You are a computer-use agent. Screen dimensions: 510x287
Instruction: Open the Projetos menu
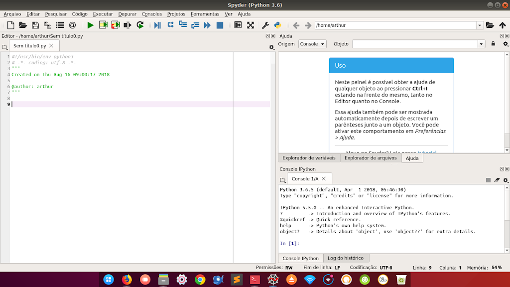[176, 14]
